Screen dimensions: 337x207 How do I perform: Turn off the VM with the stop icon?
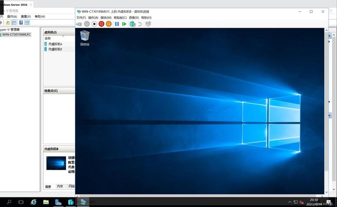94,24
